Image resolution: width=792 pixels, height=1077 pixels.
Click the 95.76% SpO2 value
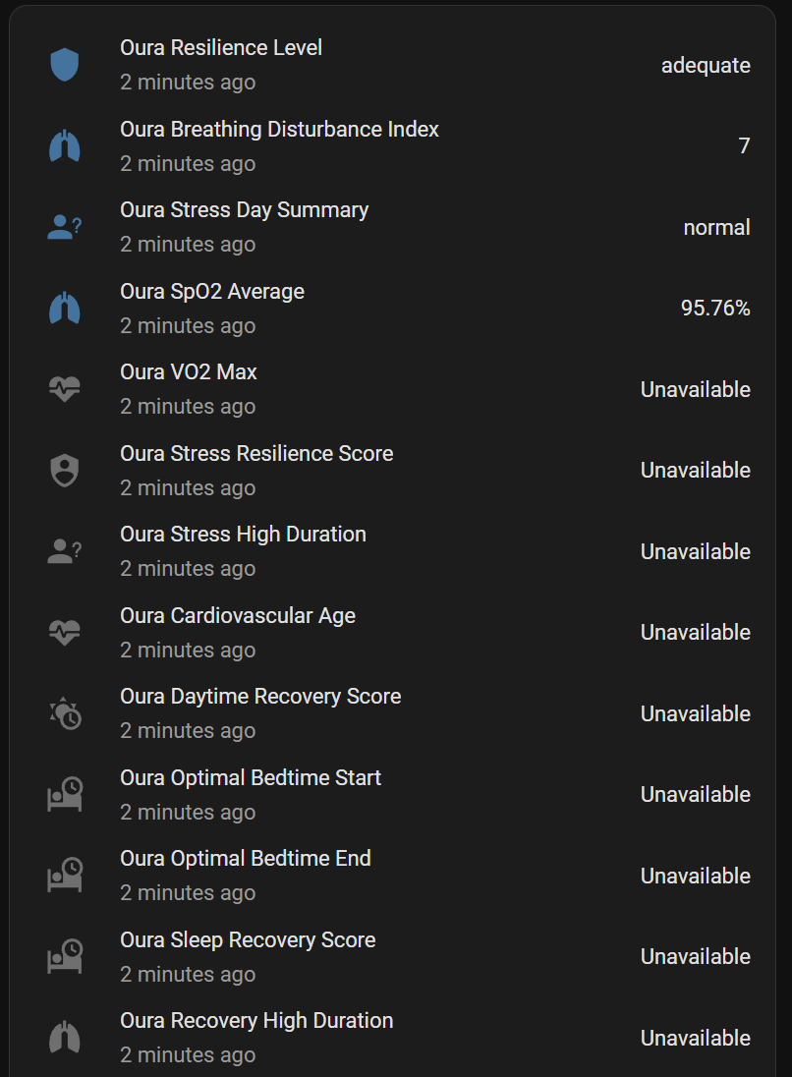coord(715,309)
